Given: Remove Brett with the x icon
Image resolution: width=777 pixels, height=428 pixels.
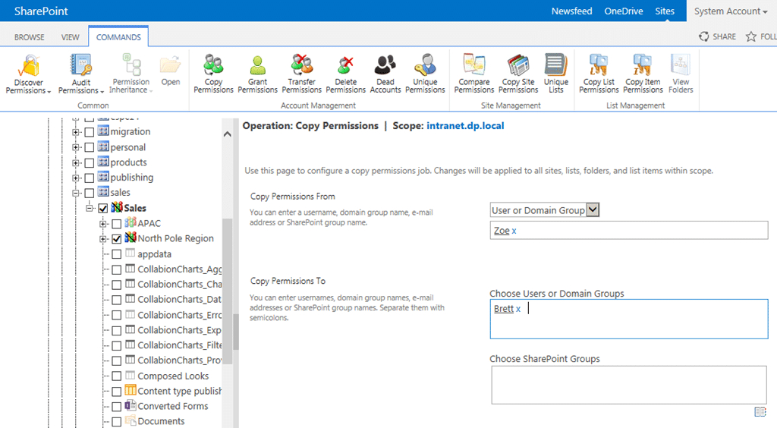Looking at the screenshot, I should click(x=518, y=309).
